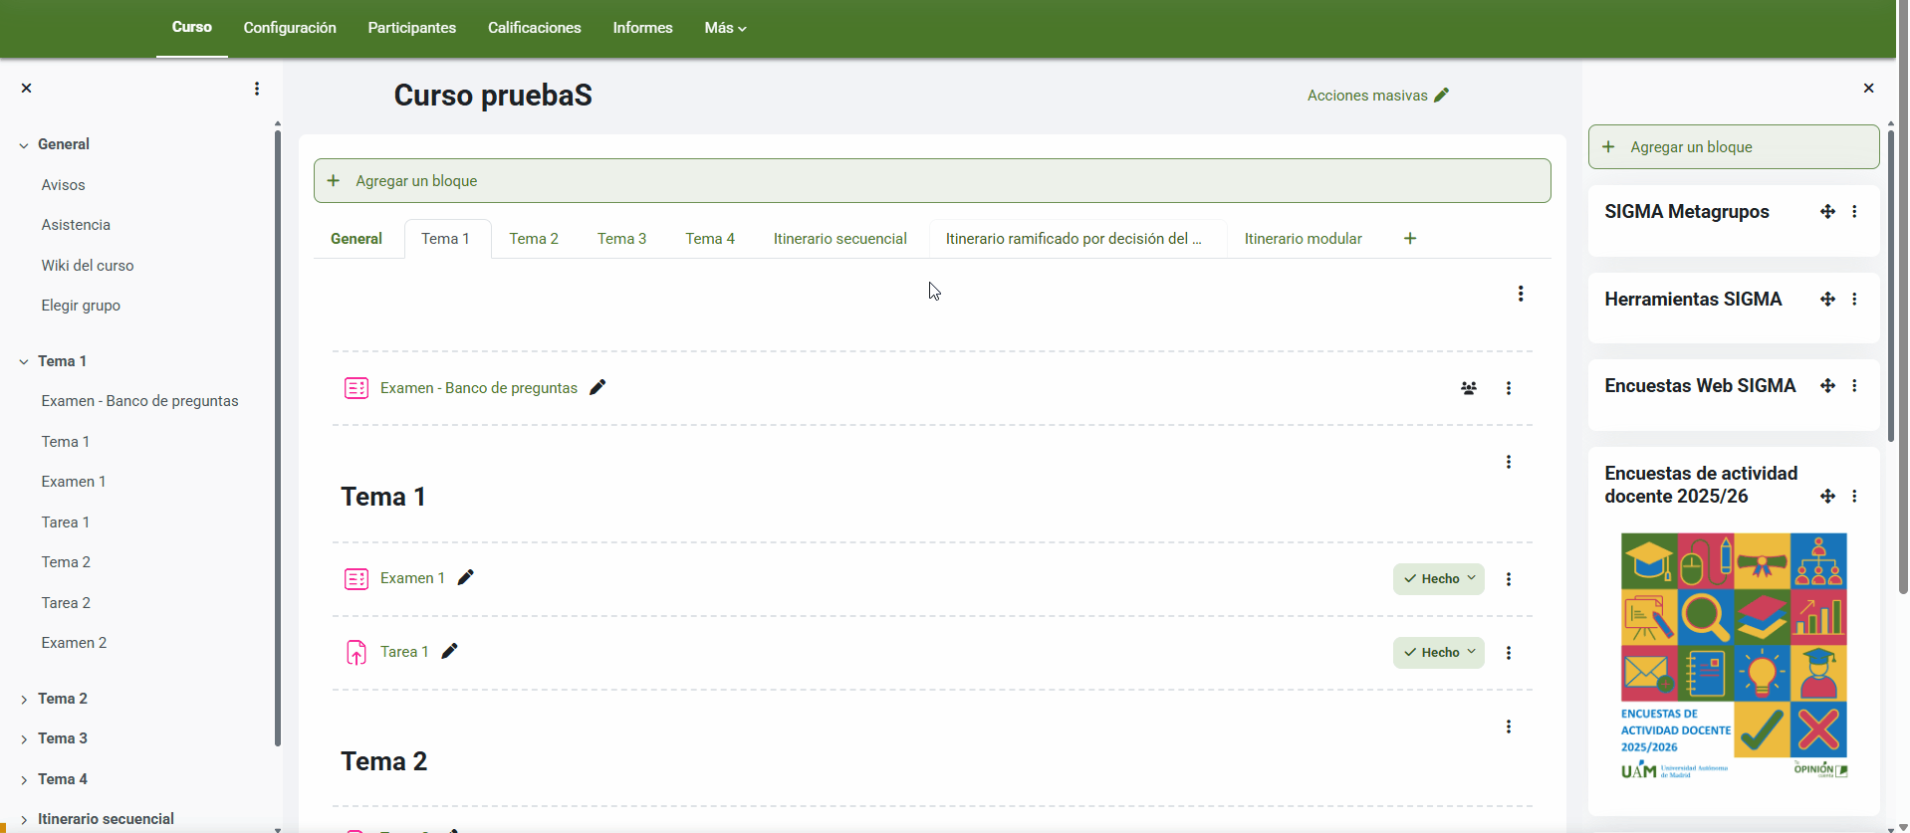This screenshot has height=833, width=1910.
Task: Click the move icon on SIGMA Metagrupos block
Action: pyautogui.click(x=1827, y=212)
